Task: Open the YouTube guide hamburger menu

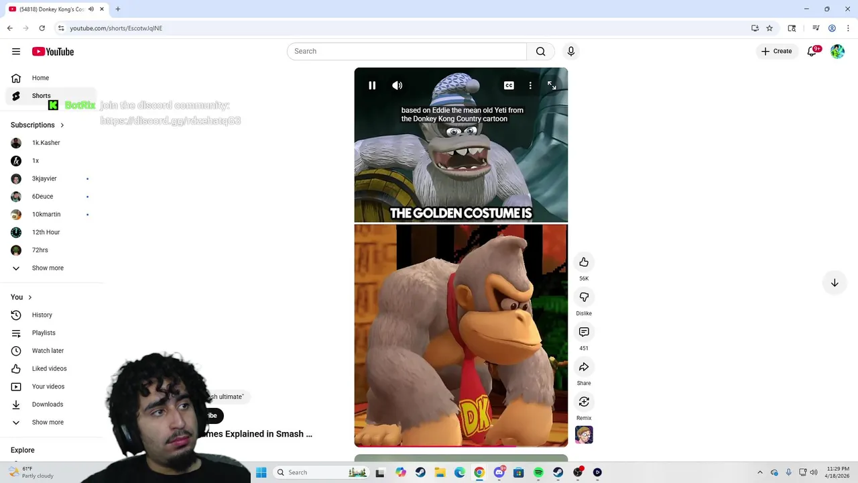Action: tap(16, 52)
